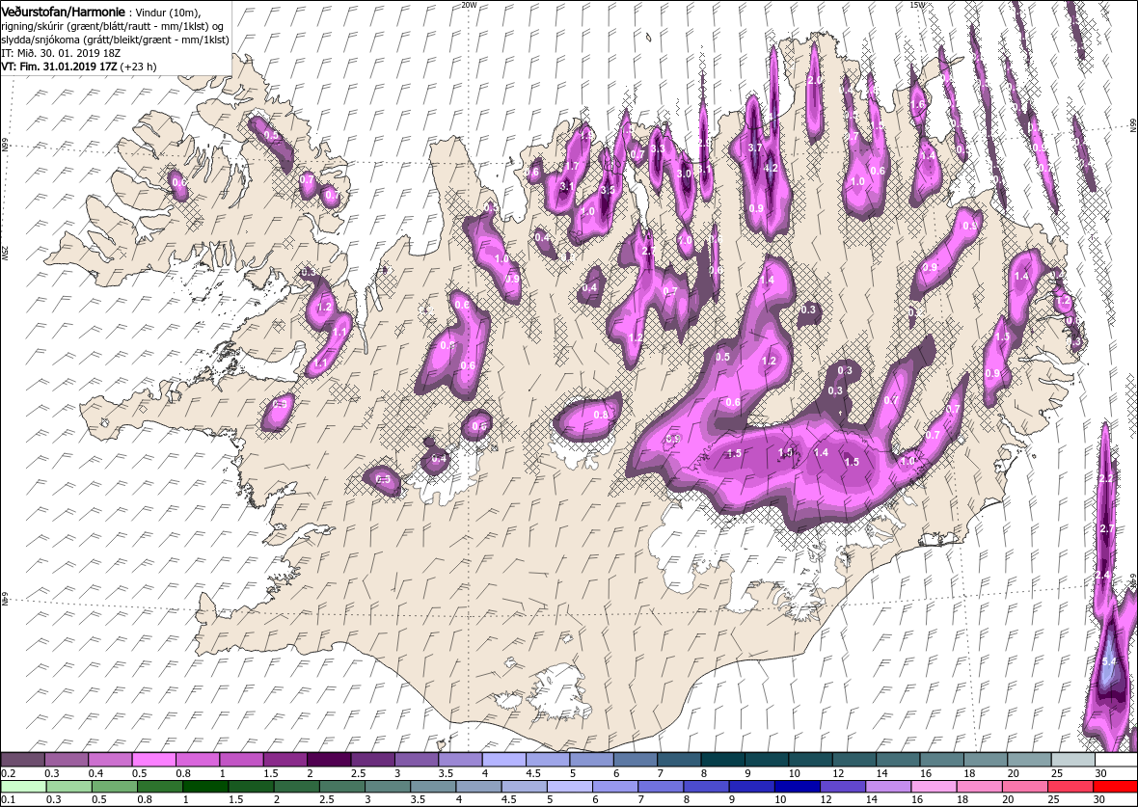Select the upper legend swatch labeled 1.5
The image size is (1138, 807).
tap(285, 759)
